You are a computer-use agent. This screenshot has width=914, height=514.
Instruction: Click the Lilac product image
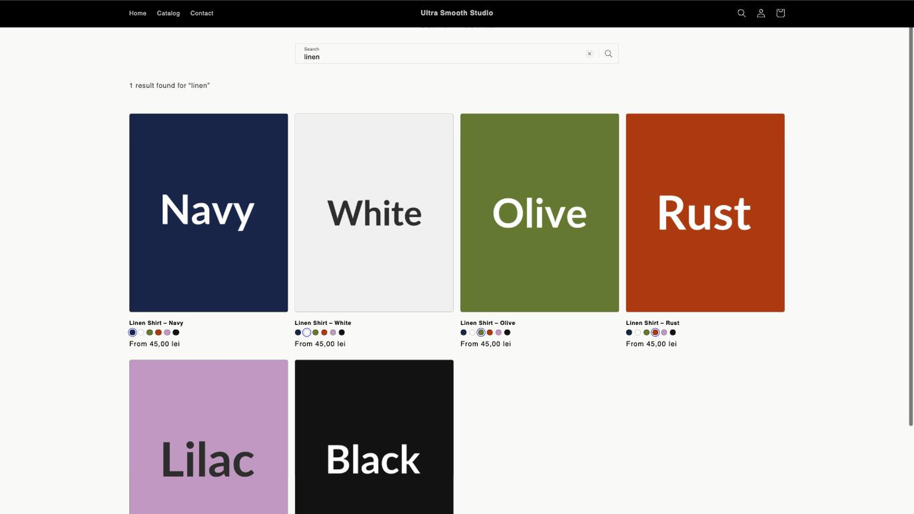point(209,437)
